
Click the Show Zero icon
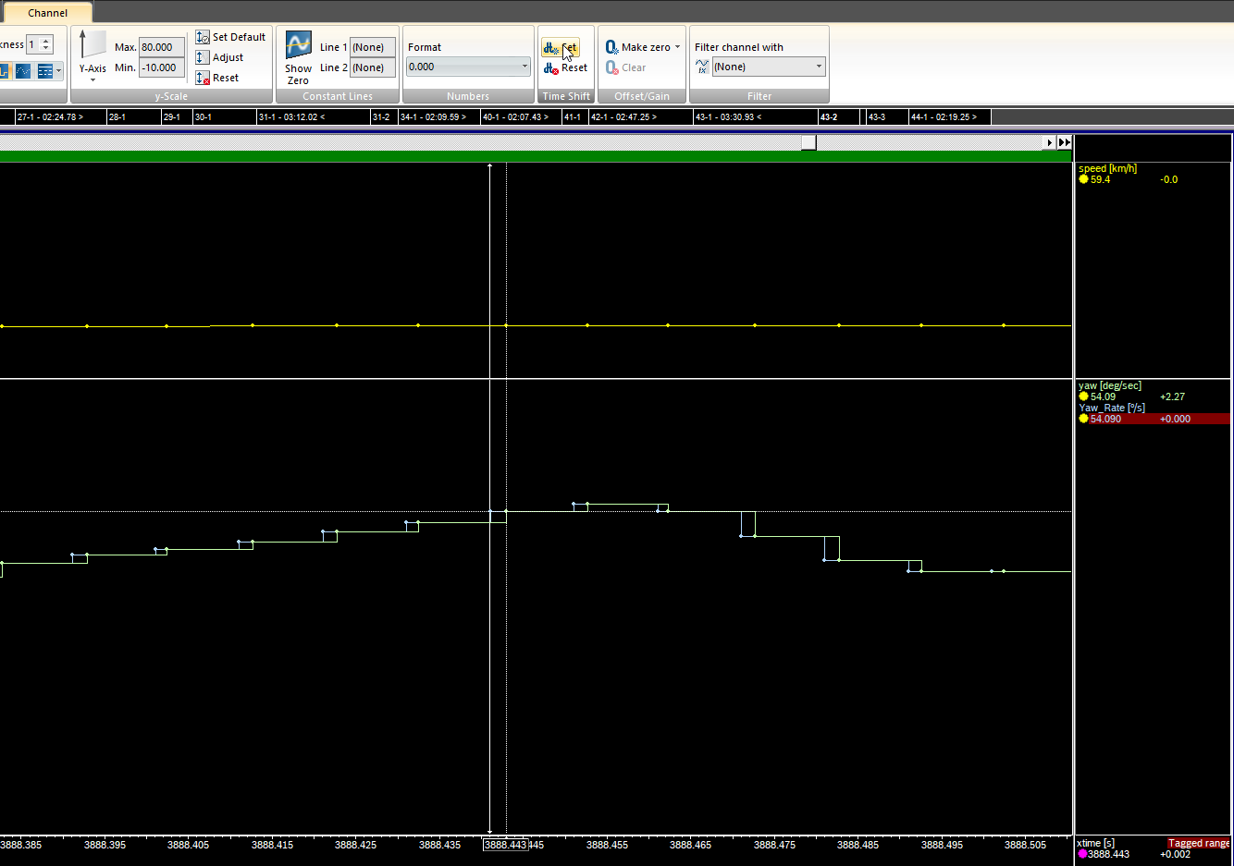[x=298, y=45]
